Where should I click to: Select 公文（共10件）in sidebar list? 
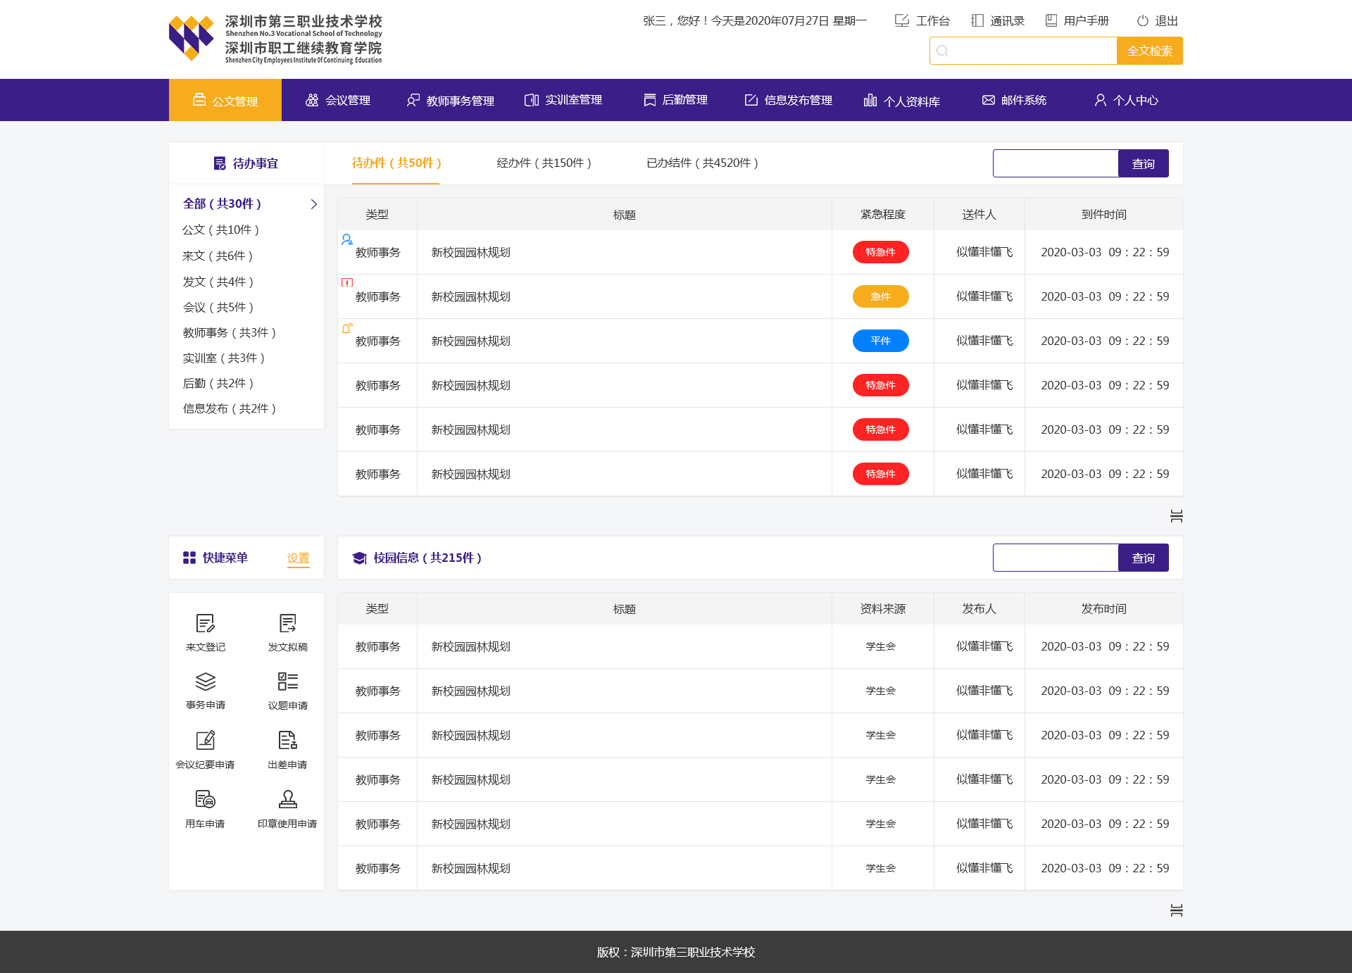point(221,230)
